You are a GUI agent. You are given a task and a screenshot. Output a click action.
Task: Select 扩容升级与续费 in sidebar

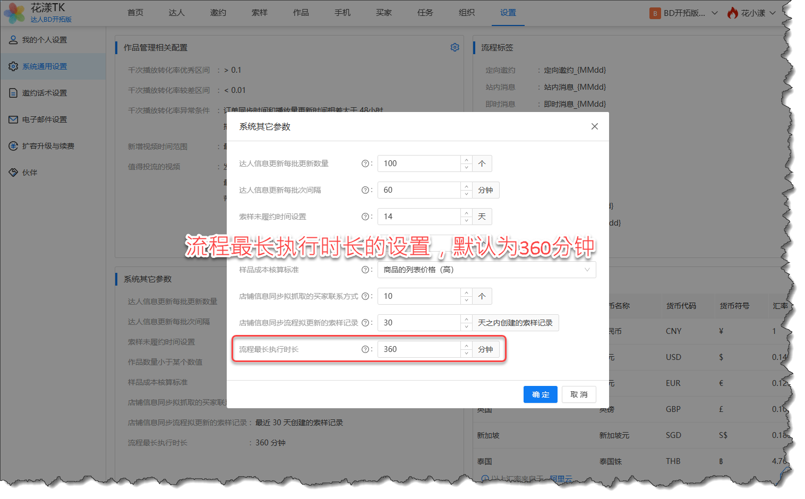pos(48,146)
